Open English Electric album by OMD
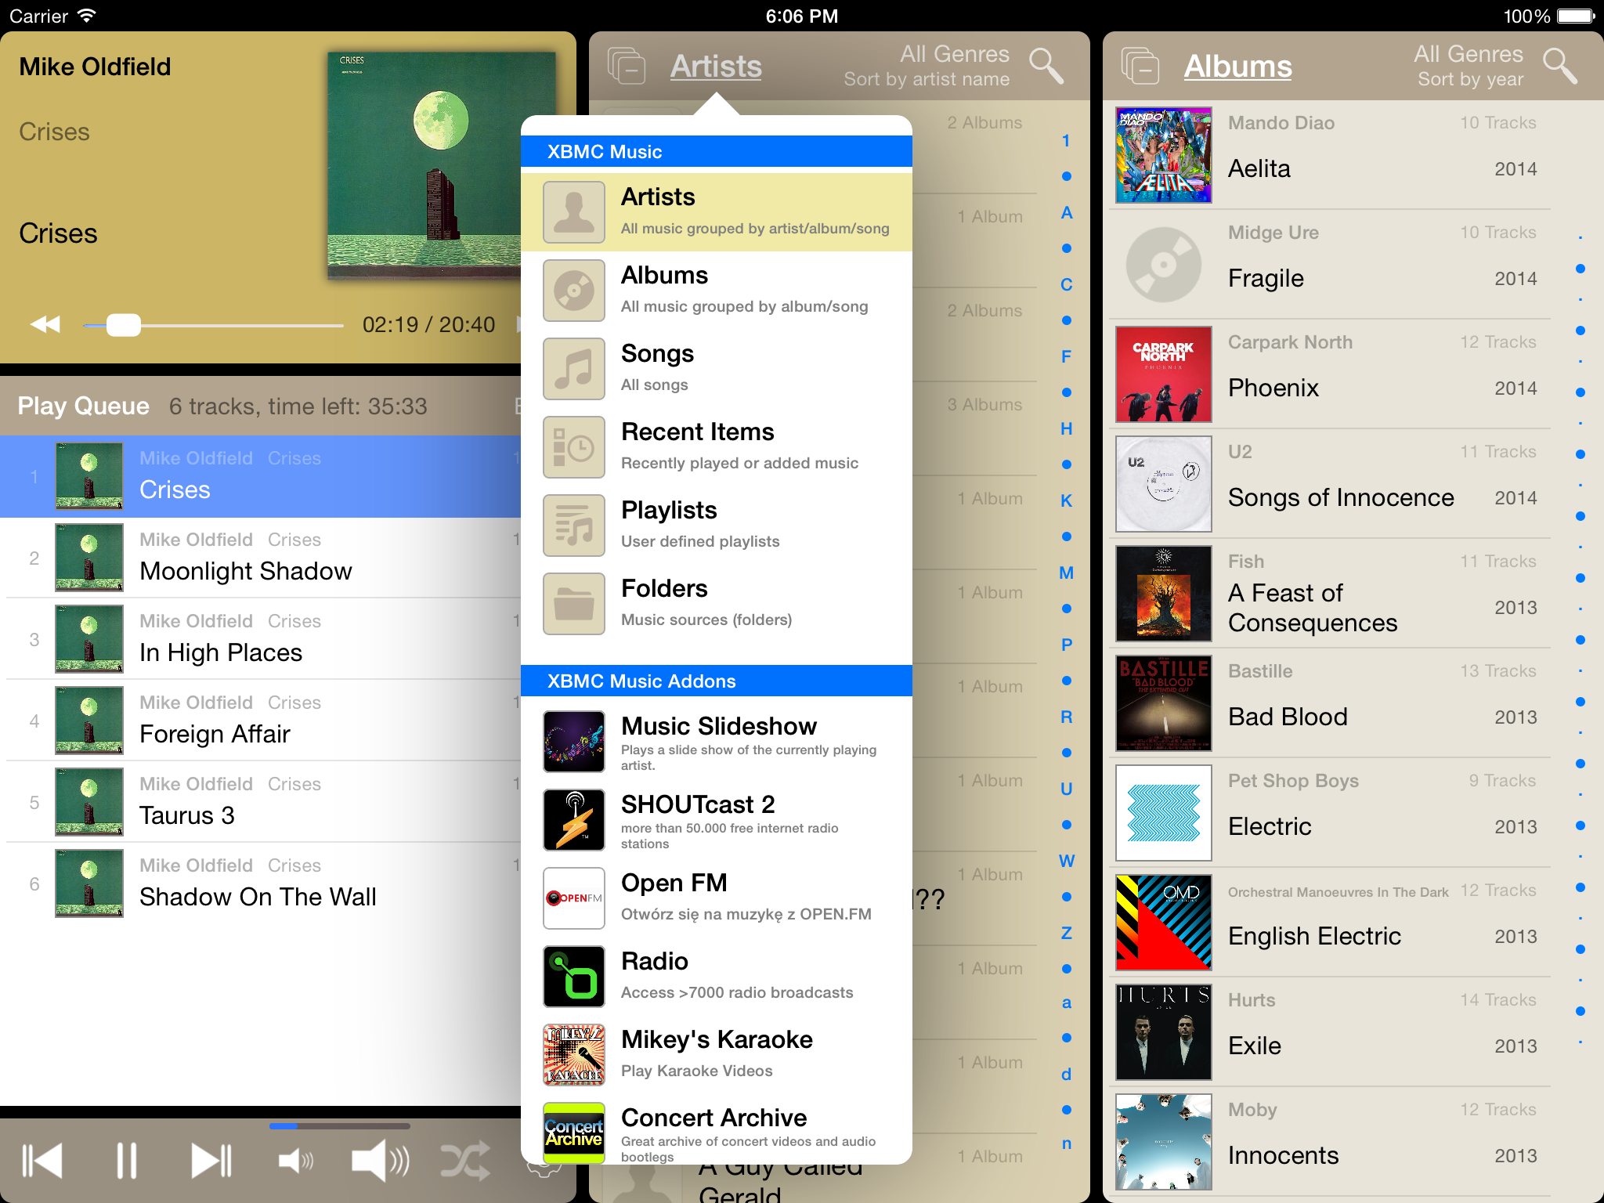Image resolution: width=1604 pixels, height=1203 pixels. click(1331, 923)
